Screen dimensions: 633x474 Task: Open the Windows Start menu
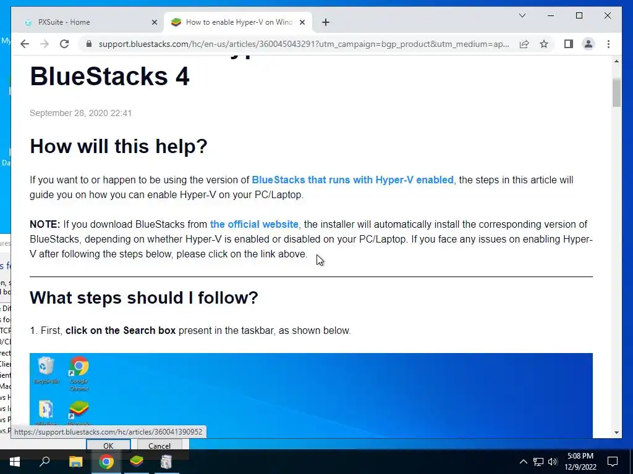pos(15,462)
